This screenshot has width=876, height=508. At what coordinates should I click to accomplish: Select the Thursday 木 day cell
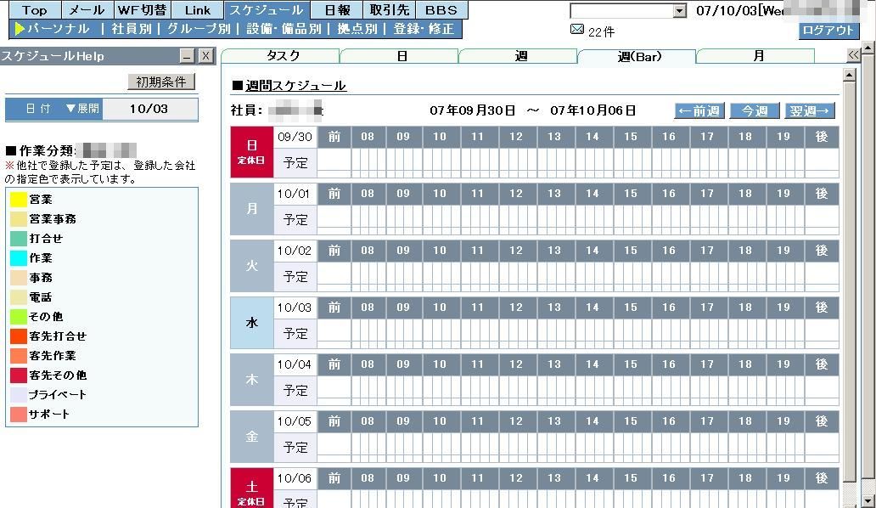coord(252,380)
